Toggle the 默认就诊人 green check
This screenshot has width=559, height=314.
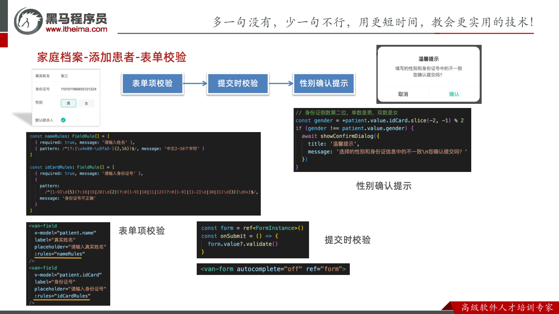pyautogui.click(x=63, y=120)
